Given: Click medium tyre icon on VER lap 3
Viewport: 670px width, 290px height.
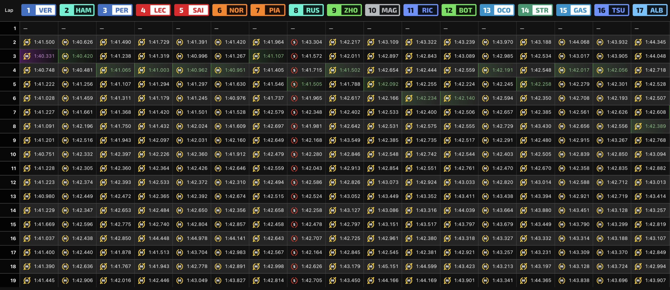Looking at the screenshot, I should 27,56.
